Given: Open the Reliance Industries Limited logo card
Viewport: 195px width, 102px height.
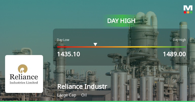Looking at the screenshot, I should point(24,74).
